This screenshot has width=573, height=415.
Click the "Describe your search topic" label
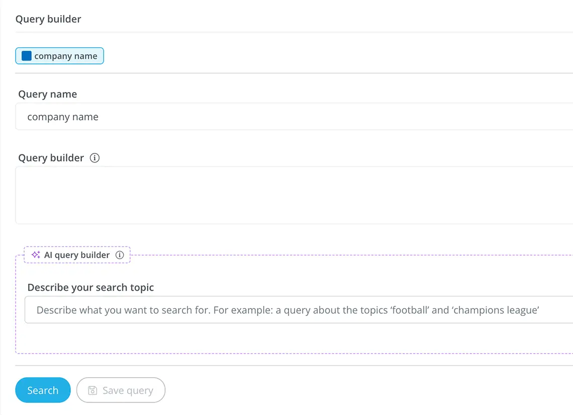tap(90, 288)
